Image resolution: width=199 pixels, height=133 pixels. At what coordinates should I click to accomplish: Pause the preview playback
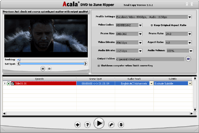tap(43, 69)
